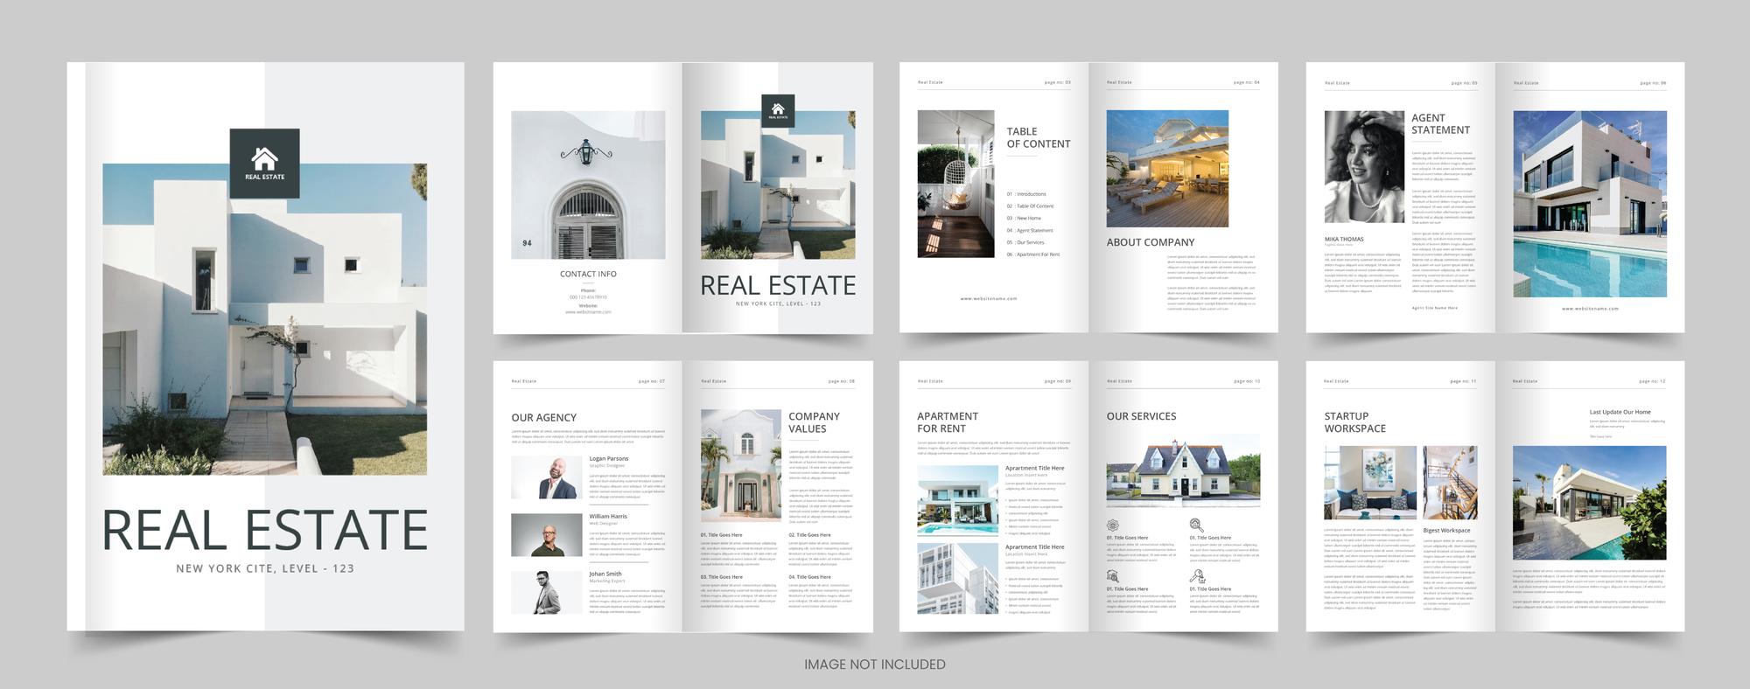Open the living room photo under Startup Workspace
Viewport: 1750px width, 689px height.
pos(1370,483)
